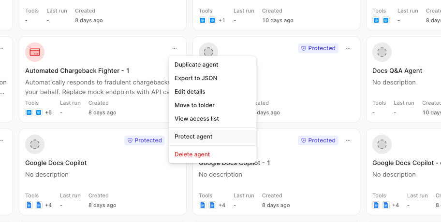
Task: Click the Docs Q&A Agent placeholder avatar
Action: click(x=382, y=52)
